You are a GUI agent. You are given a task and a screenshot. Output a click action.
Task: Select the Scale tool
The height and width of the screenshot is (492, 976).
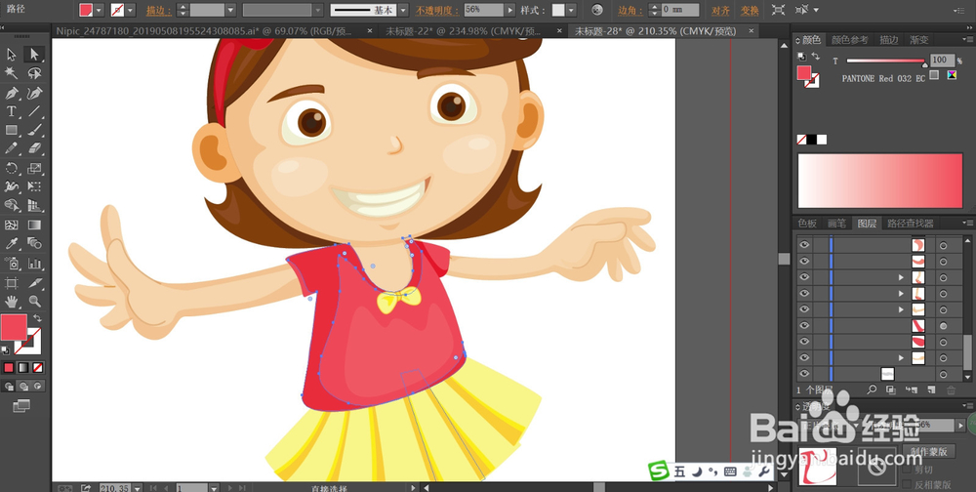(x=34, y=168)
